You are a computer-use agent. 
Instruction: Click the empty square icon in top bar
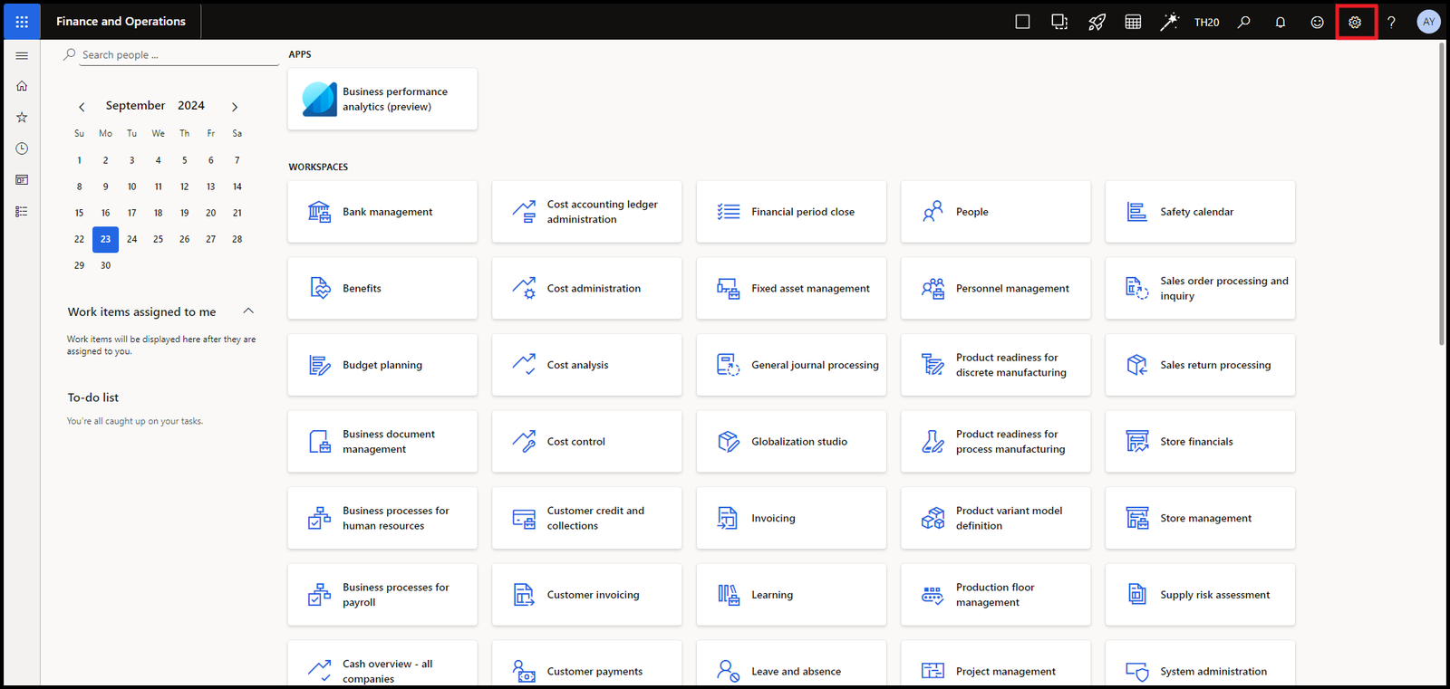tap(1022, 22)
